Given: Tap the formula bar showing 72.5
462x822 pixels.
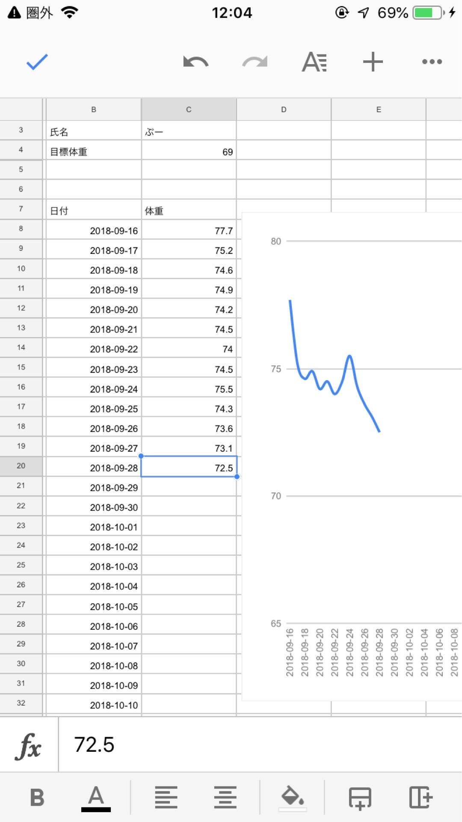Looking at the screenshot, I should 257,745.
